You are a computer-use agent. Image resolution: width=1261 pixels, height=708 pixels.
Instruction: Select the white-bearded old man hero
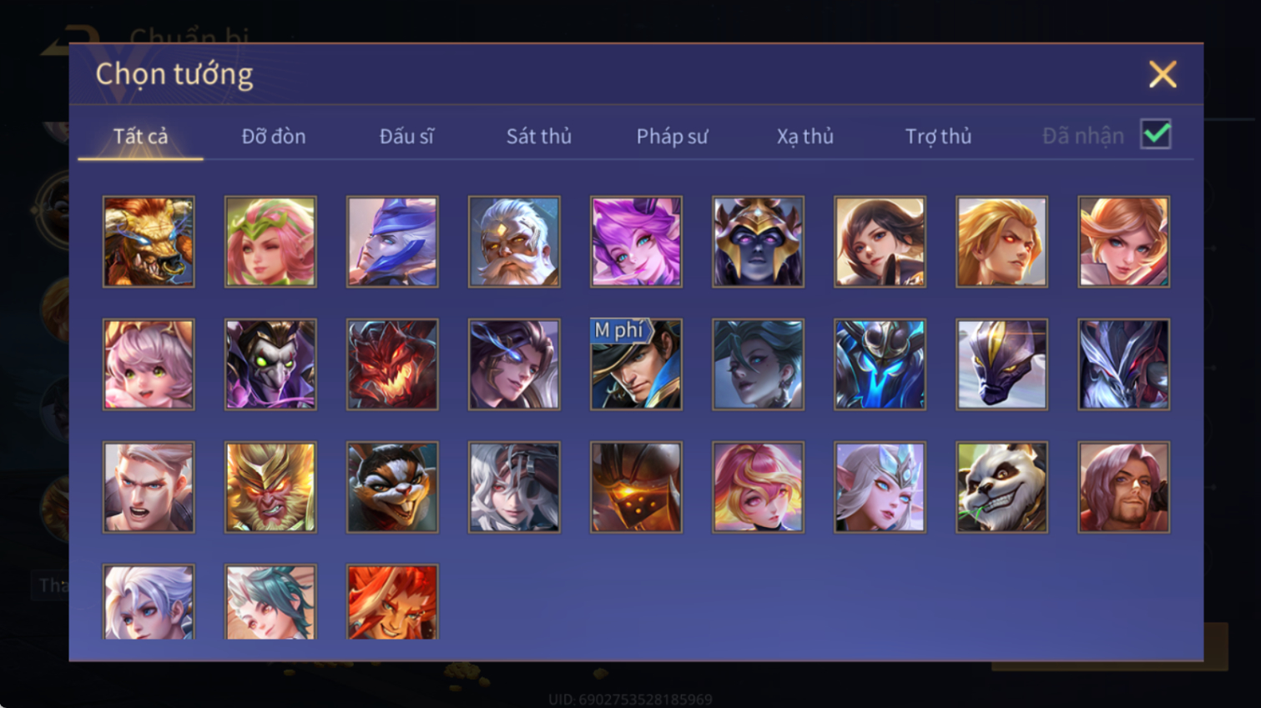click(514, 242)
